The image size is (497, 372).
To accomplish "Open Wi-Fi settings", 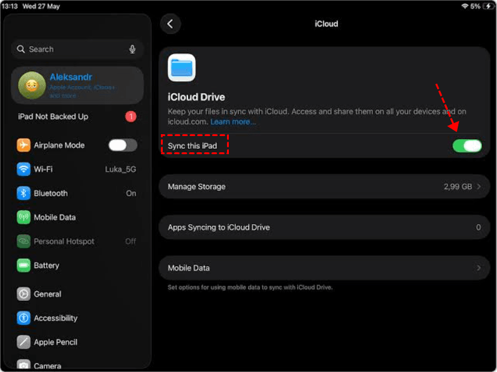I will (77, 169).
